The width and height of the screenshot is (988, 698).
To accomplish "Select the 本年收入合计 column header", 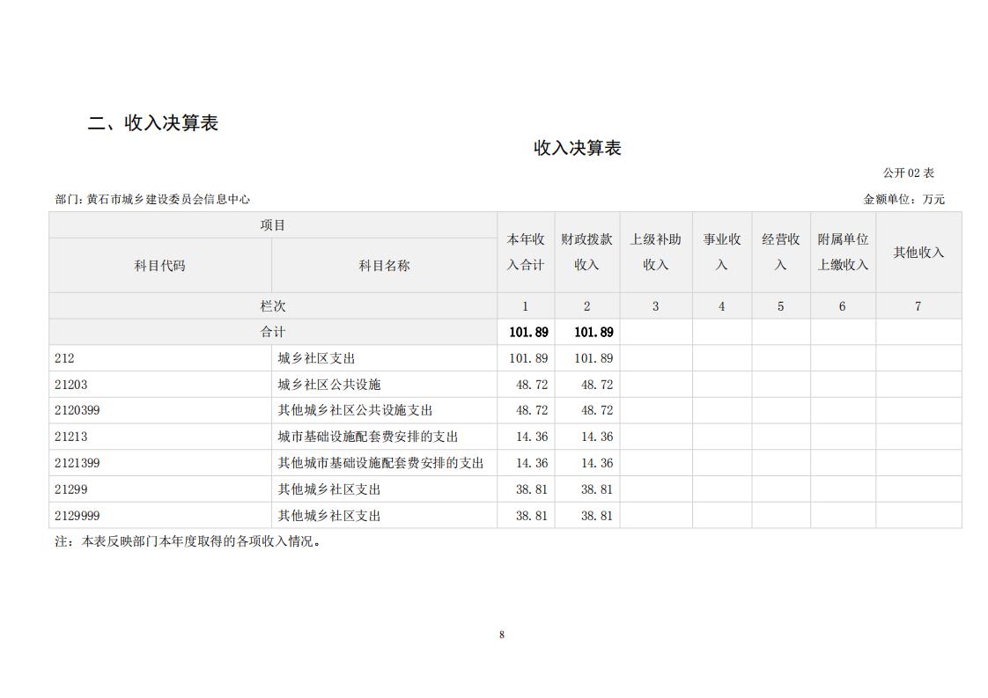I will point(526,252).
